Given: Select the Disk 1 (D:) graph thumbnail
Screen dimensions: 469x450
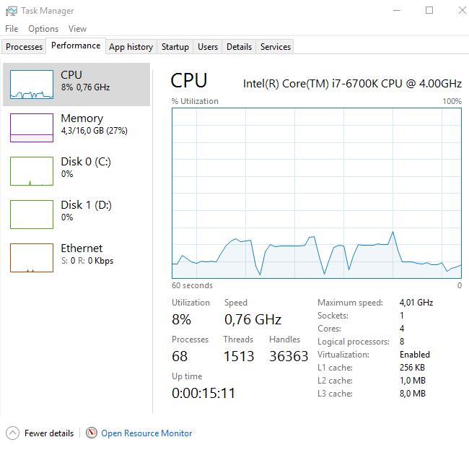Looking at the screenshot, I should (x=32, y=215).
